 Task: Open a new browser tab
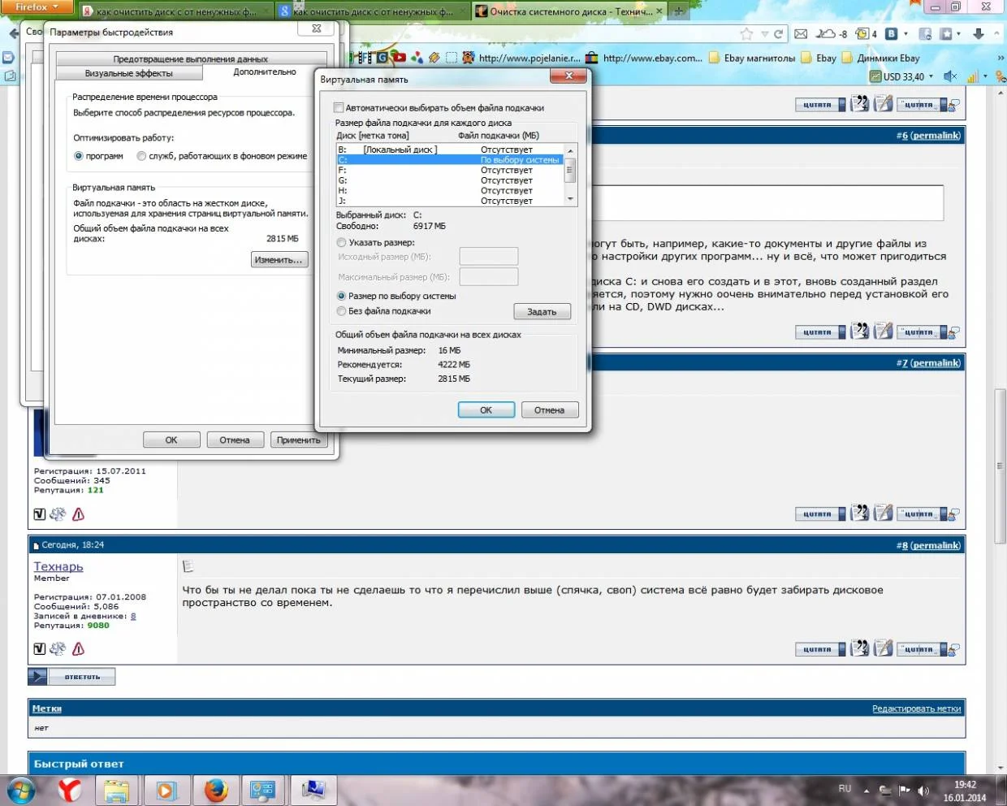click(x=680, y=11)
